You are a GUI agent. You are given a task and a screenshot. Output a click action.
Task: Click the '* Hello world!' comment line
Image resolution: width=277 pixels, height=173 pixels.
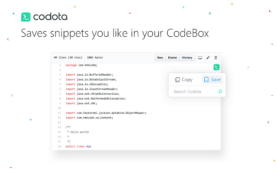pos(78,132)
